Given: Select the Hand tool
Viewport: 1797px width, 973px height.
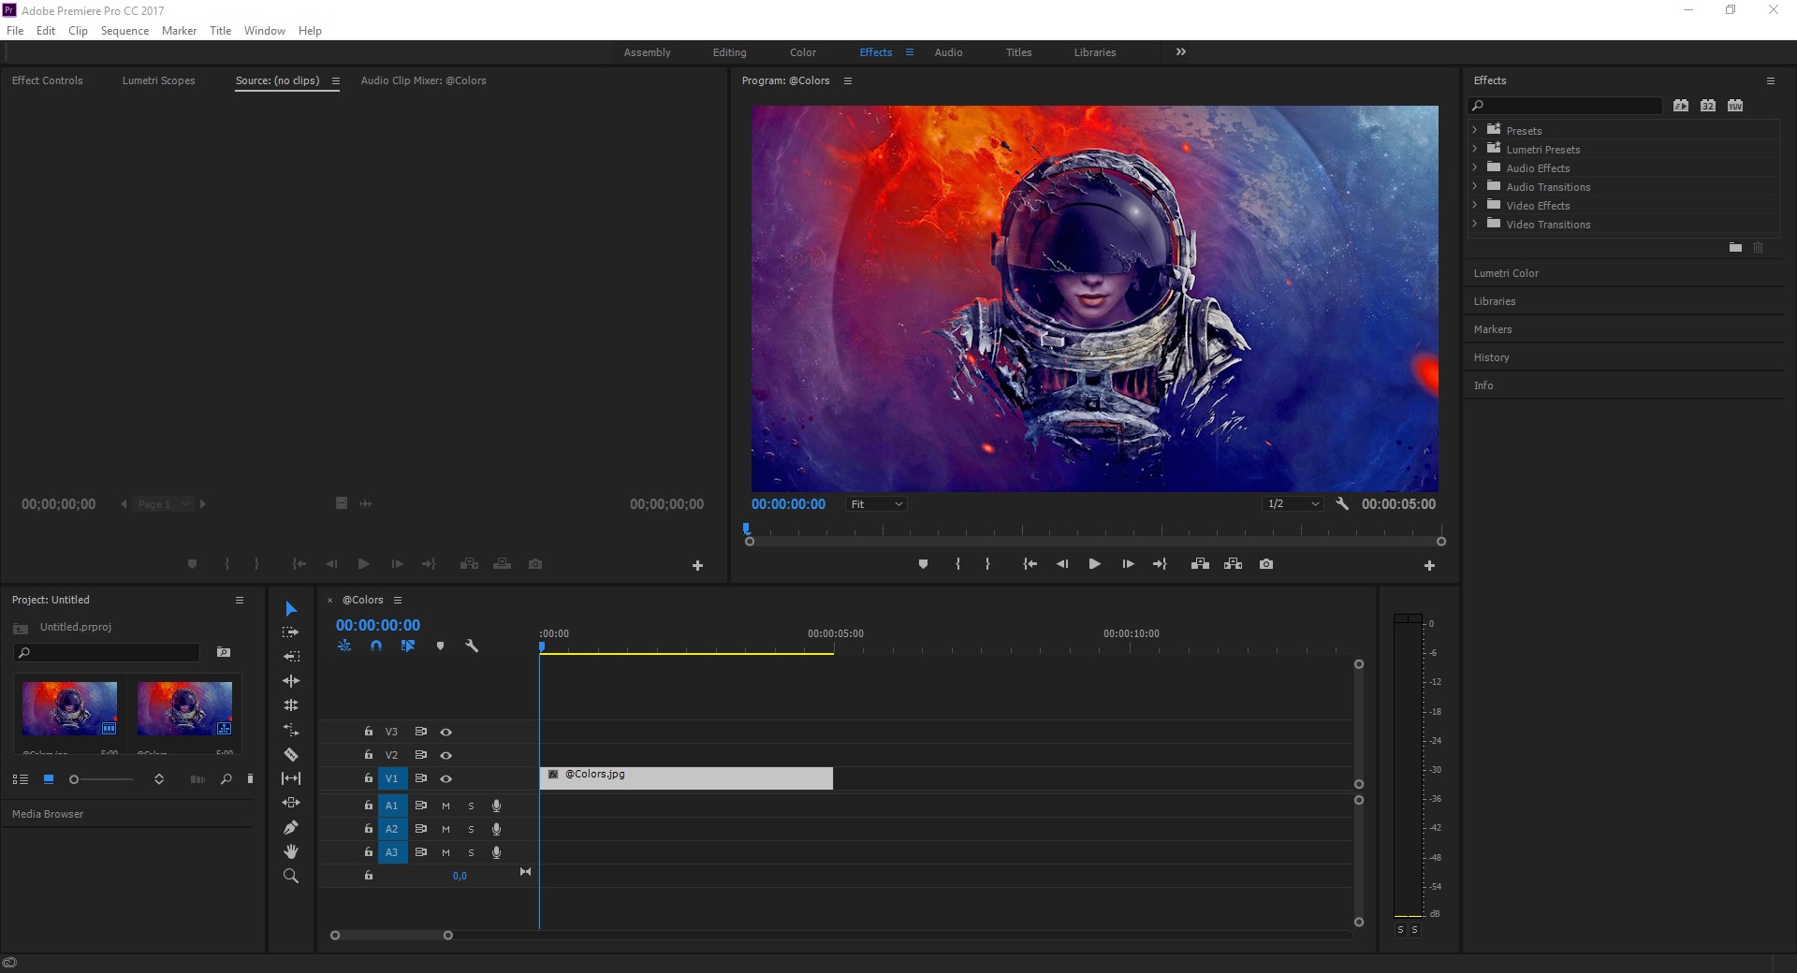Looking at the screenshot, I should click(x=291, y=851).
